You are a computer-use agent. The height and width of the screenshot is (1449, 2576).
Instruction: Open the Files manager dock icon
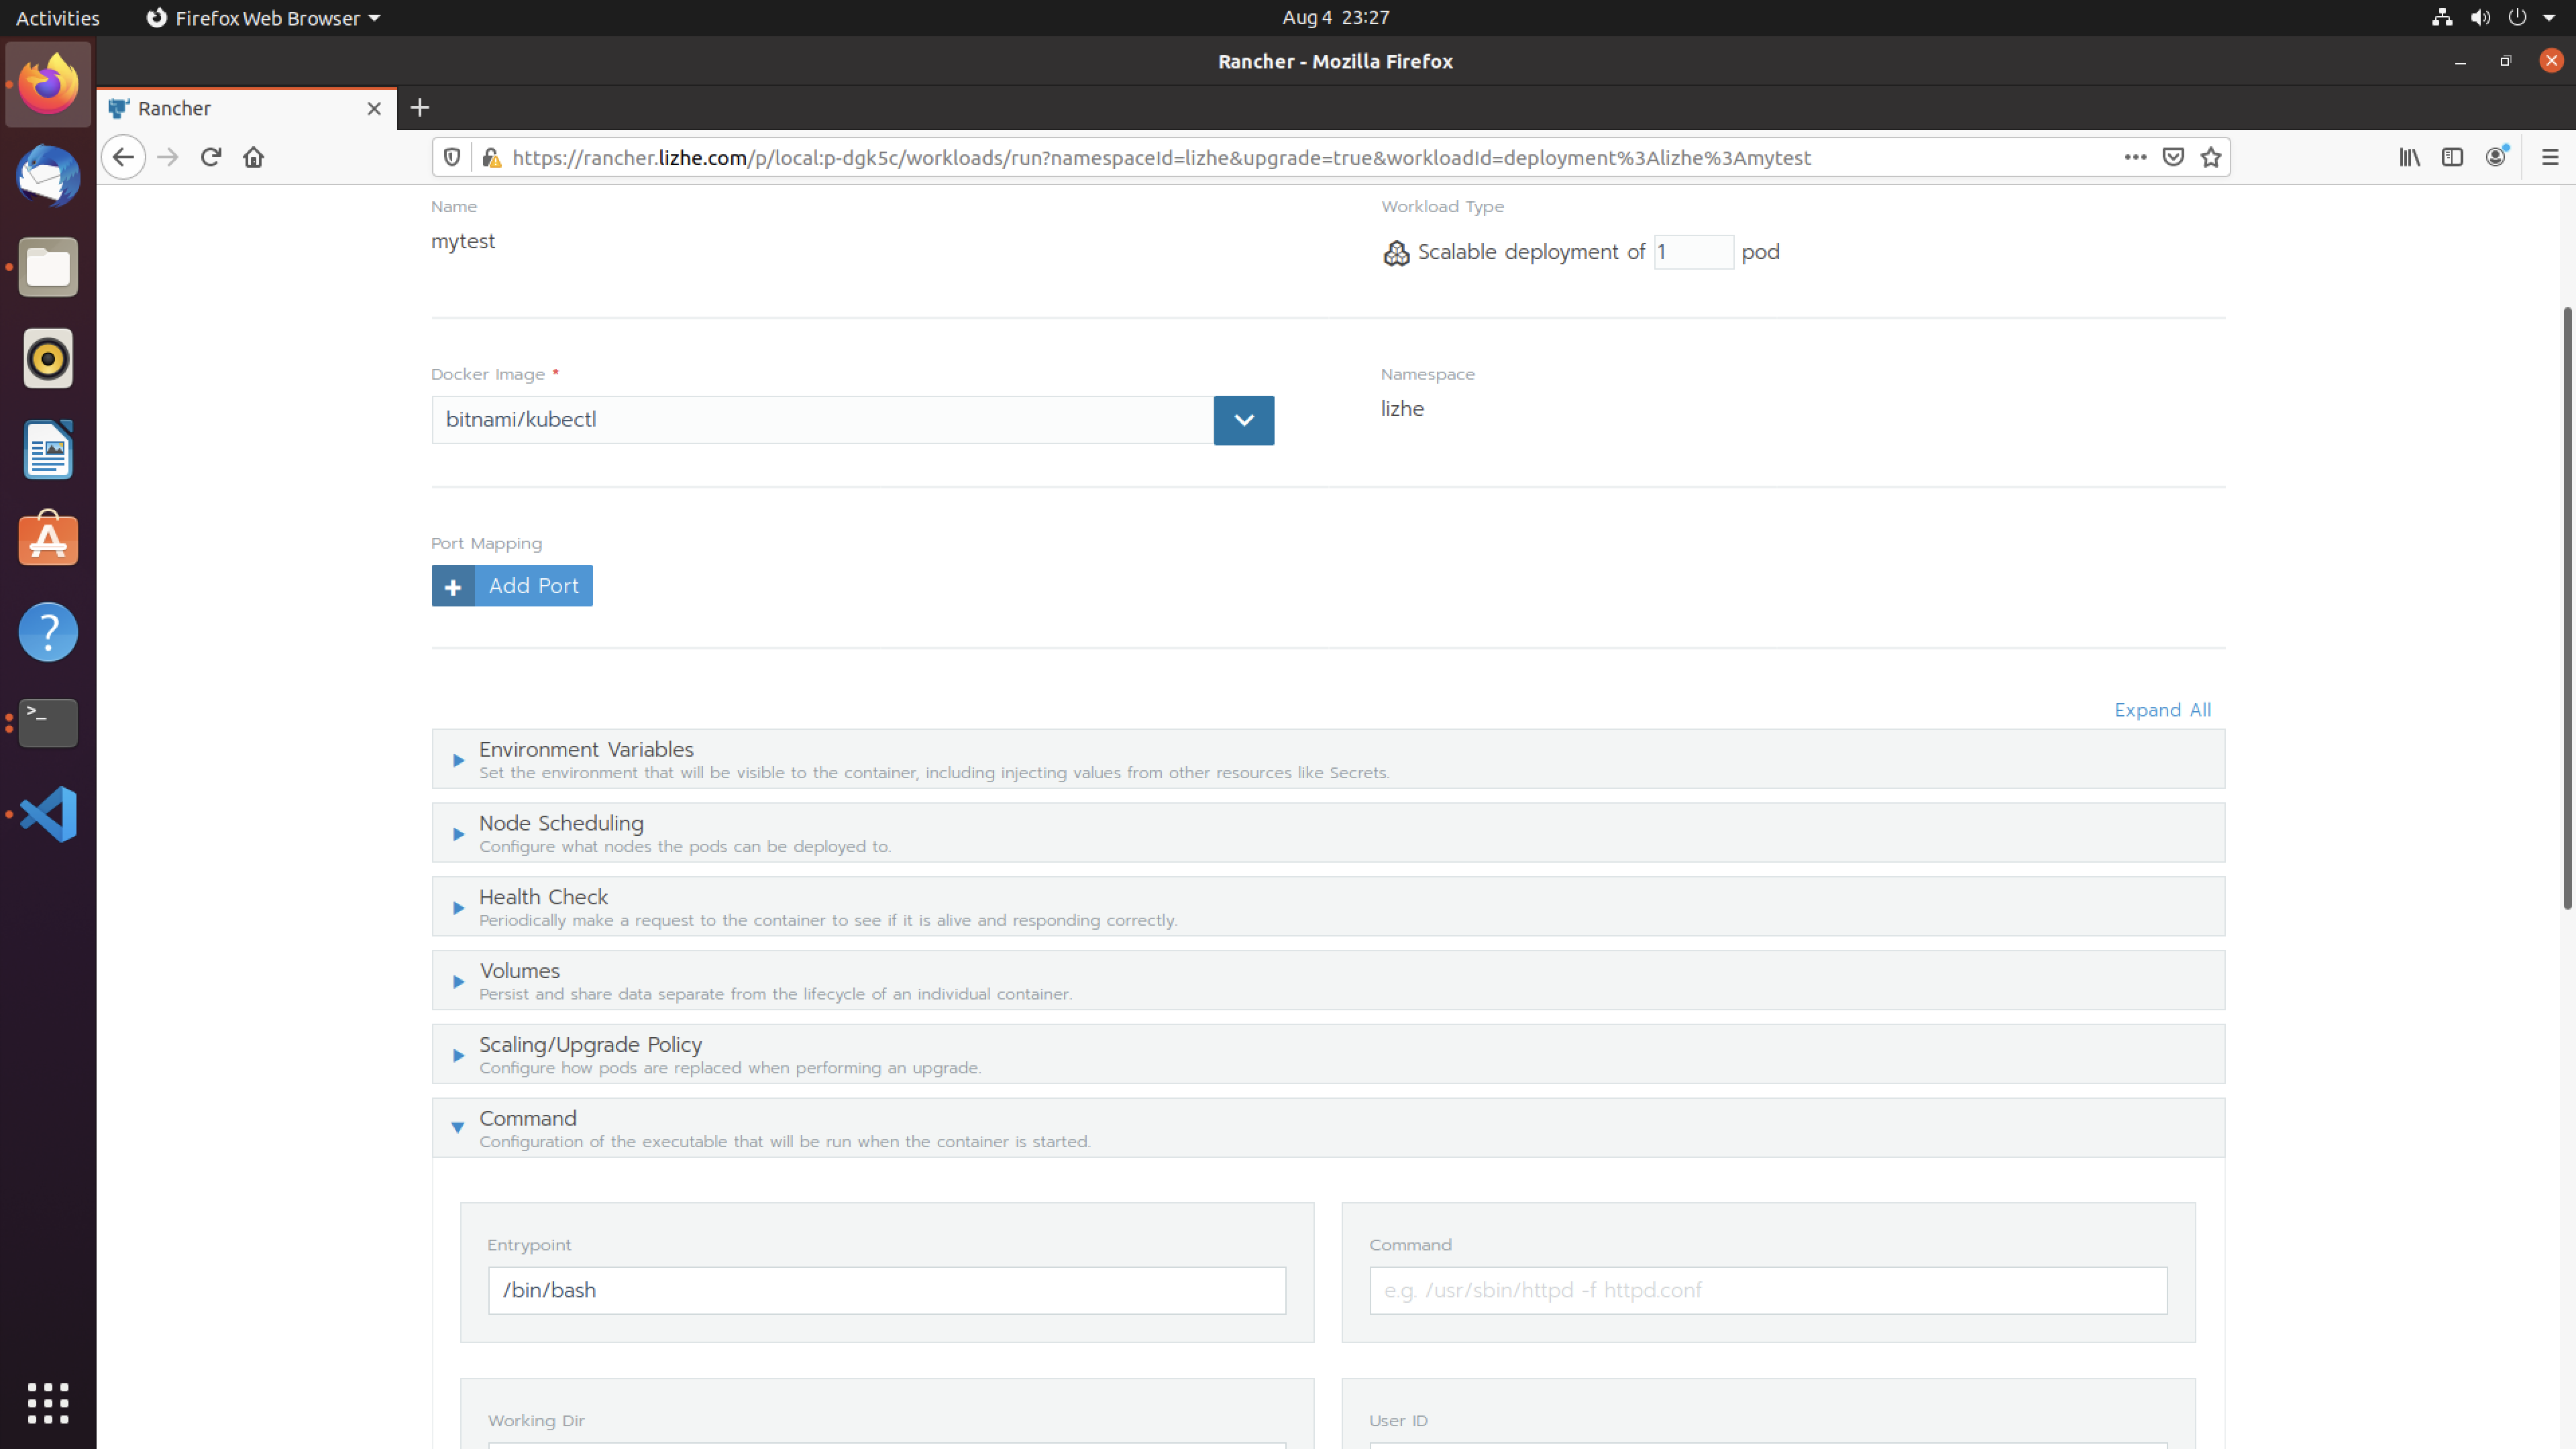pyautogui.click(x=48, y=267)
